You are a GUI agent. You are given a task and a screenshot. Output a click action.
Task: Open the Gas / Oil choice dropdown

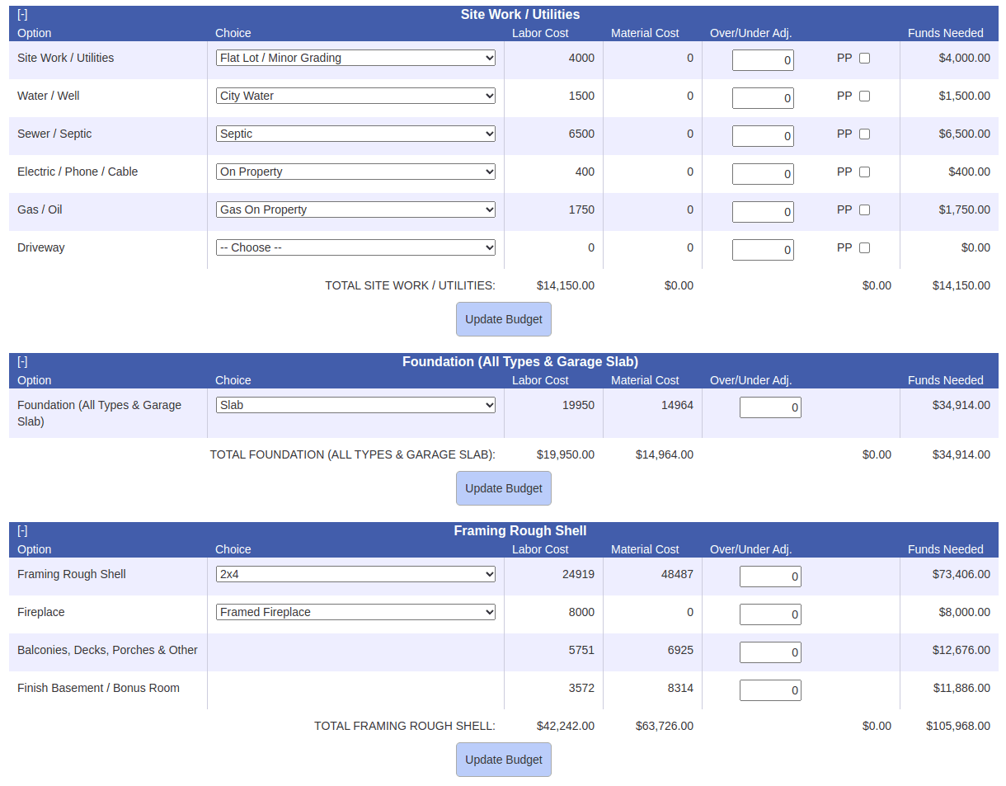pyautogui.click(x=355, y=209)
